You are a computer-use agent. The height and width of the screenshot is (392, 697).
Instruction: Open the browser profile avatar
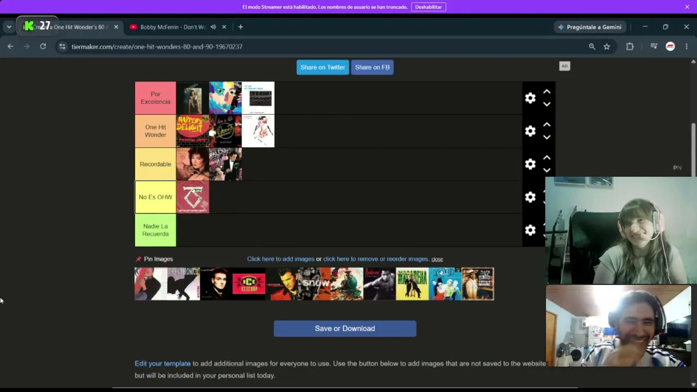tap(670, 47)
